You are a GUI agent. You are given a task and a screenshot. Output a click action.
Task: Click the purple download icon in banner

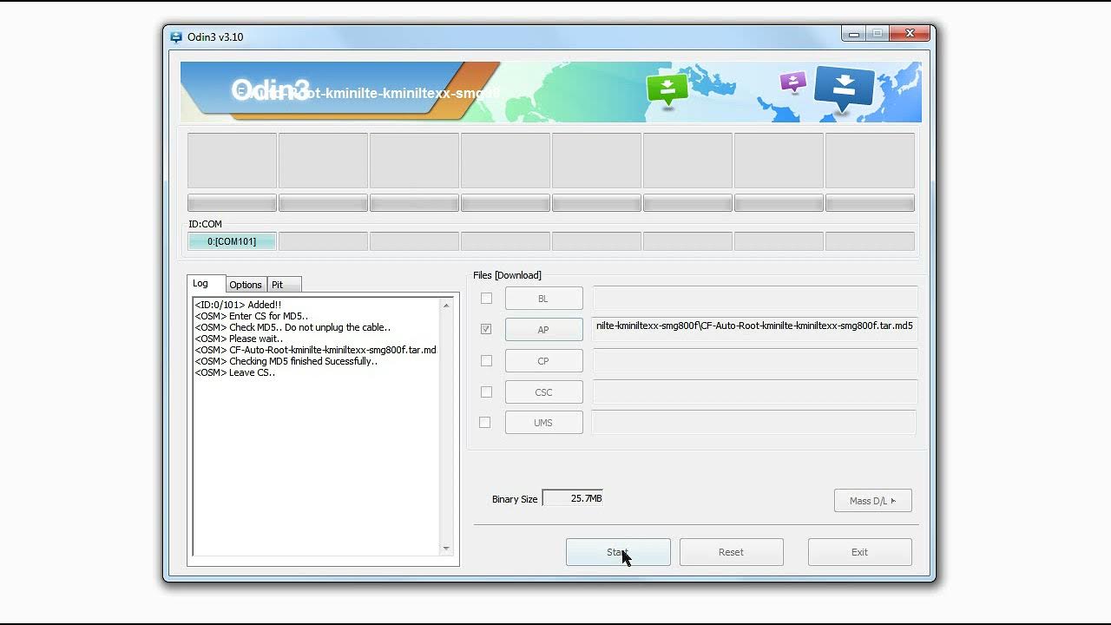(792, 82)
